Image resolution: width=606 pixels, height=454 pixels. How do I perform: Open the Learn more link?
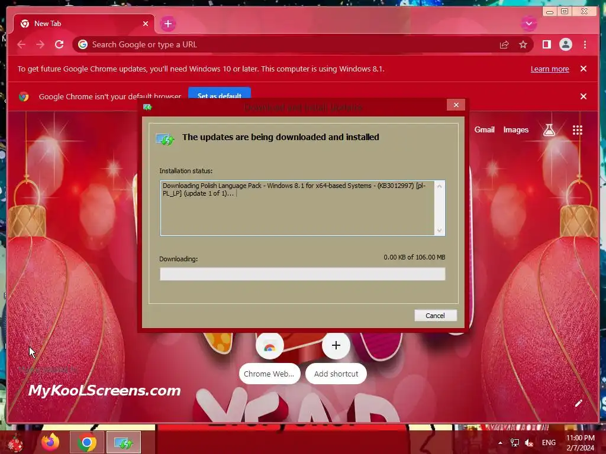(x=550, y=69)
